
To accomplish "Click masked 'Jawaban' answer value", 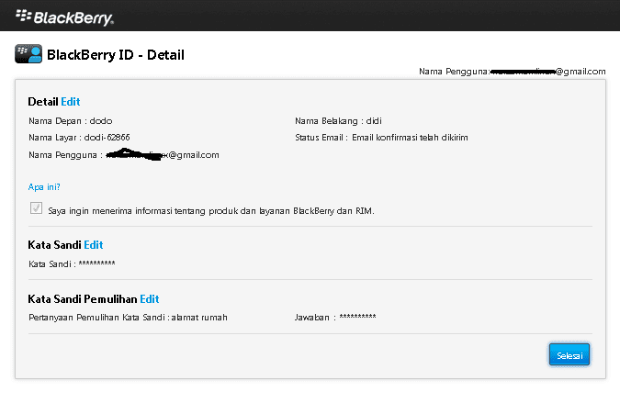I will (357, 317).
